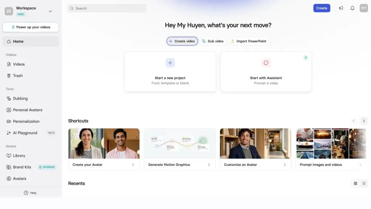Screen dimensions: 371x209
Task: Open Prompt images and videos thumbnail
Action: (x=331, y=144)
